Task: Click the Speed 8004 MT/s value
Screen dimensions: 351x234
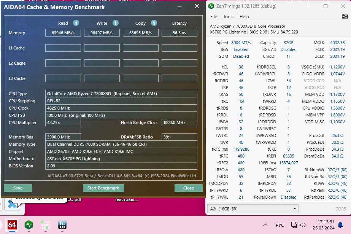Action: 241,43
